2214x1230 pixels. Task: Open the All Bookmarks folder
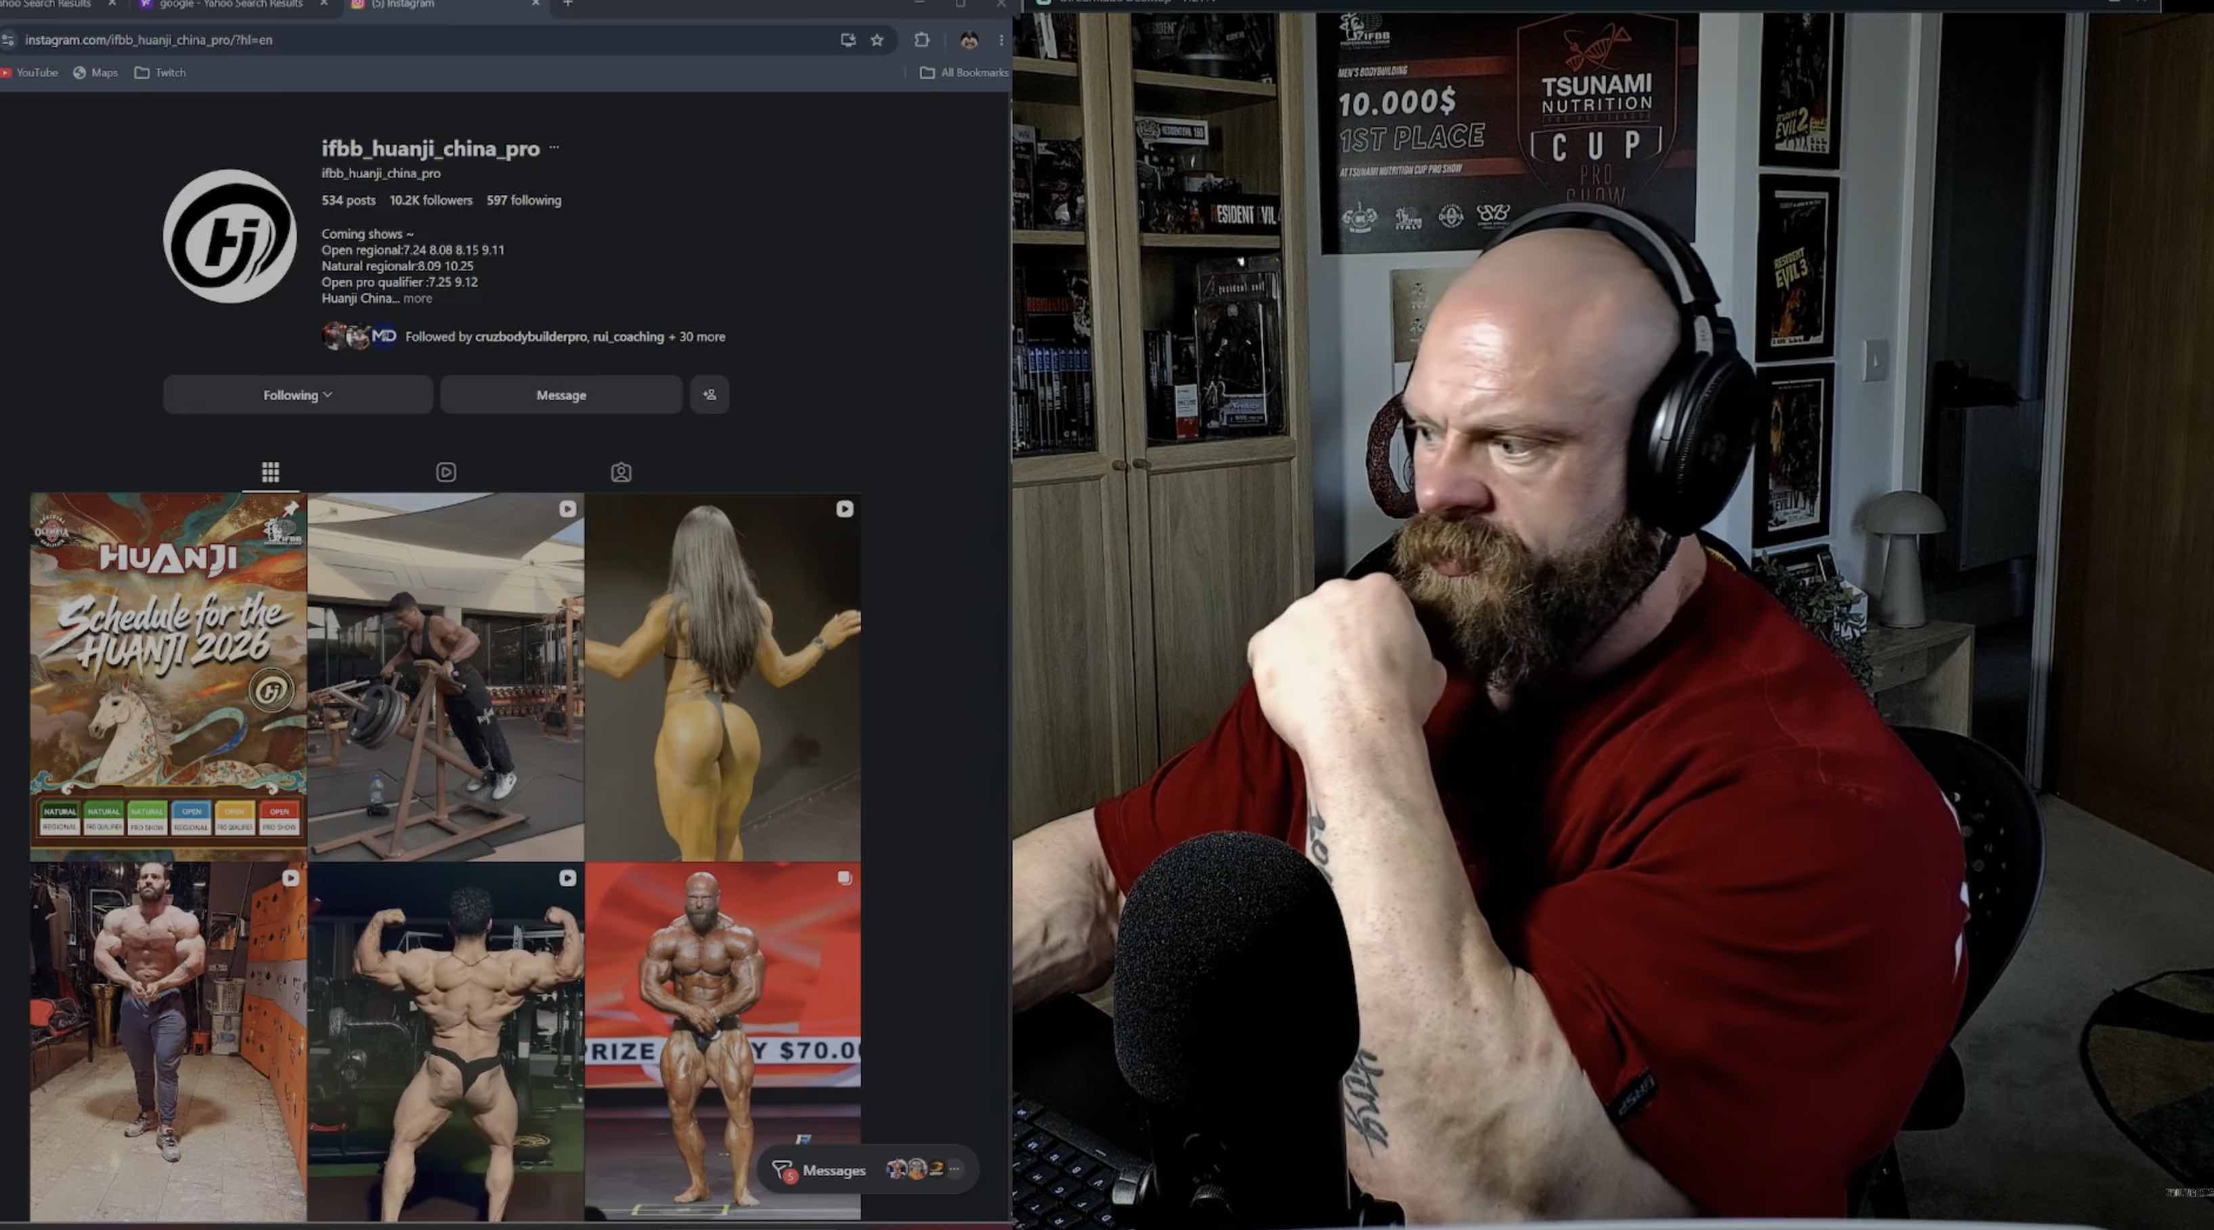[x=963, y=72]
